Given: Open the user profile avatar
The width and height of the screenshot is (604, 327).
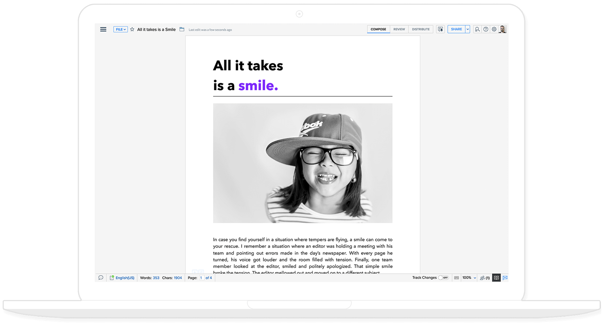Looking at the screenshot, I should click(x=502, y=29).
